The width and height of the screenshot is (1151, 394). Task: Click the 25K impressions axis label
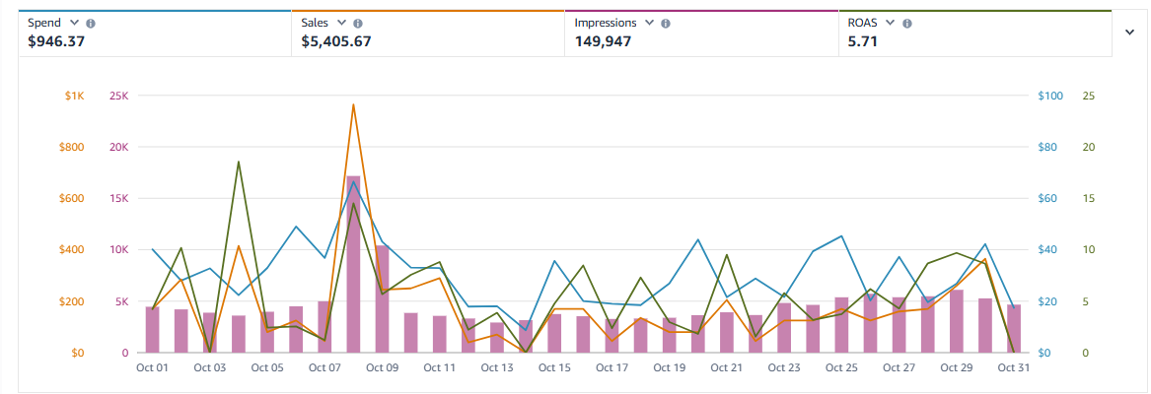coord(119,96)
